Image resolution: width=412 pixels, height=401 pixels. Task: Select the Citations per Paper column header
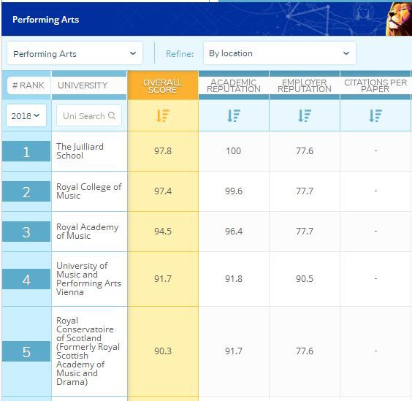pyautogui.click(x=375, y=85)
